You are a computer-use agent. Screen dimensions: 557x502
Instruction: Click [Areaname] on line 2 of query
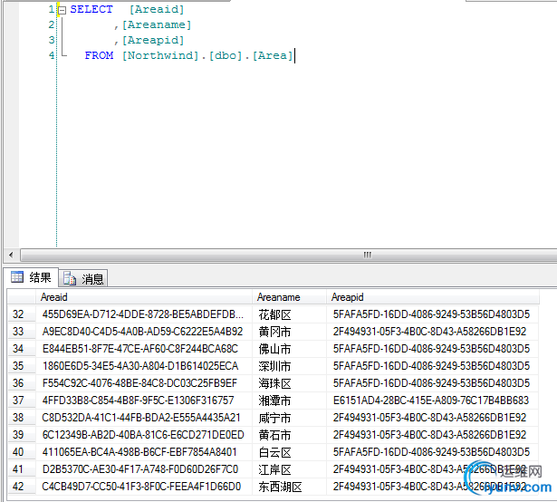[x=157, y=24]
